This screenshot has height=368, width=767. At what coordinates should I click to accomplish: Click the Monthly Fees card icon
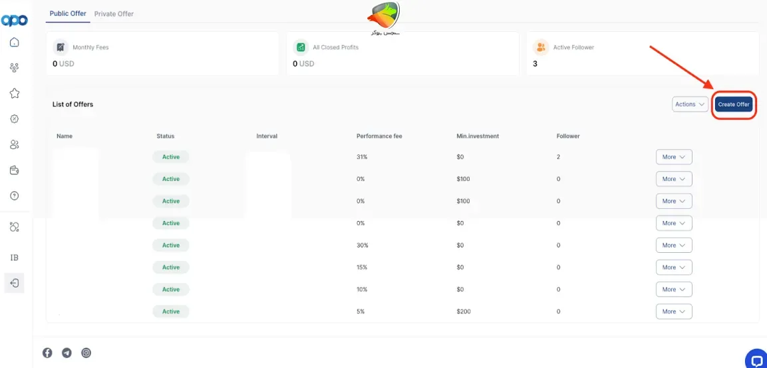click(61, 47)
